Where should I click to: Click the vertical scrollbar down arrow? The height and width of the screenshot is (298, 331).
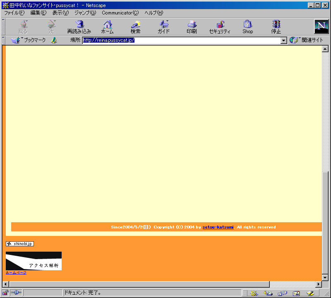pos(325,277)
